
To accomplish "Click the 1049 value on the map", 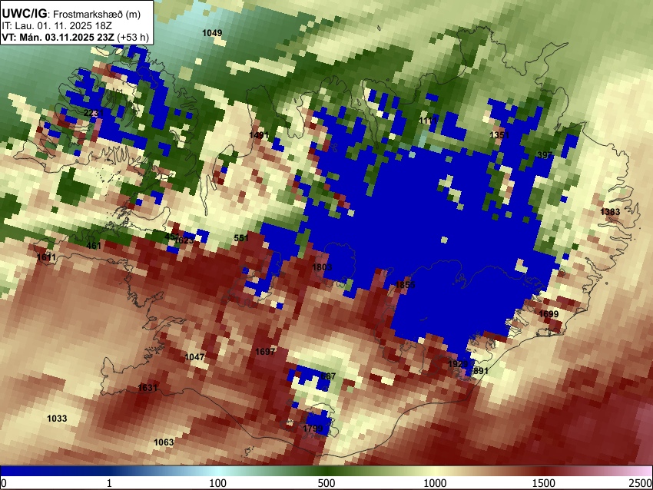I will [x=212, y=33].
